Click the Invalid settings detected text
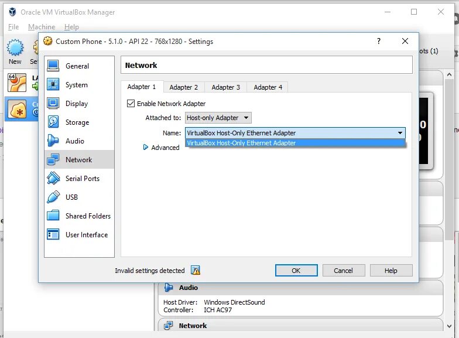 coord(150,271)
